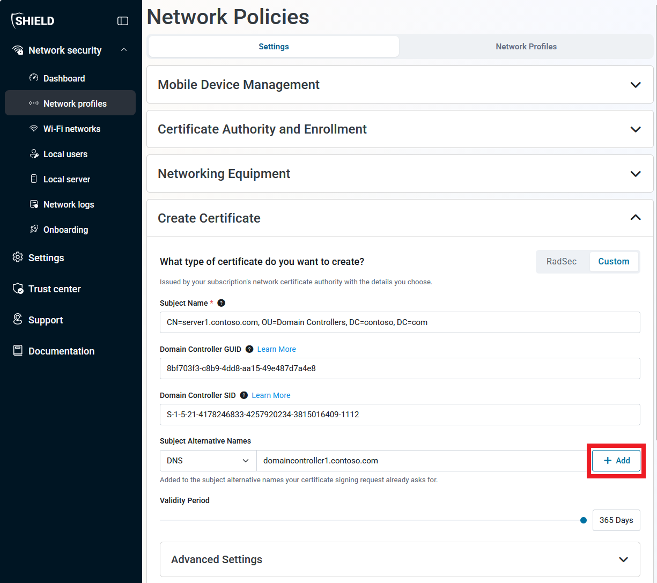Click the Dashboard gauge icon

34,78
